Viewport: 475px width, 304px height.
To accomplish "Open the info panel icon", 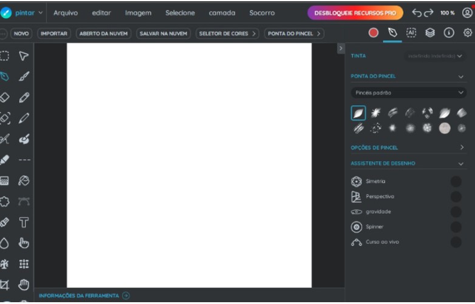I will tap(449, 32).
